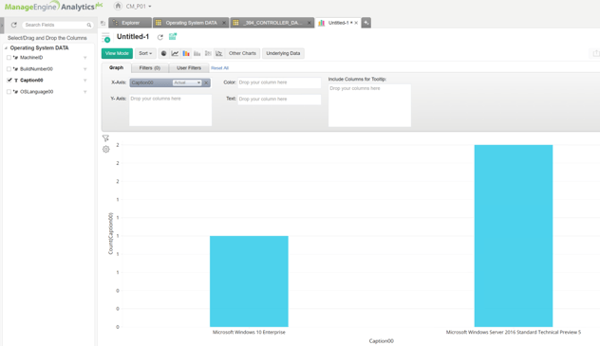Click the Color column drop field
The image size is (600, 346).
coord(279,82)
